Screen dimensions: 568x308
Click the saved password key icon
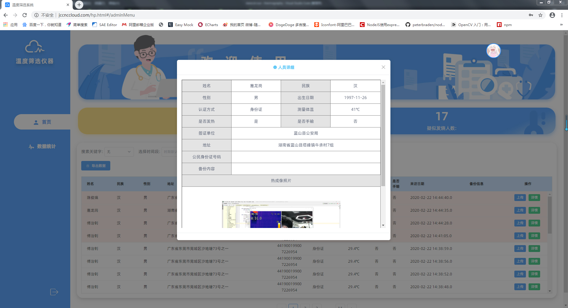531,15
